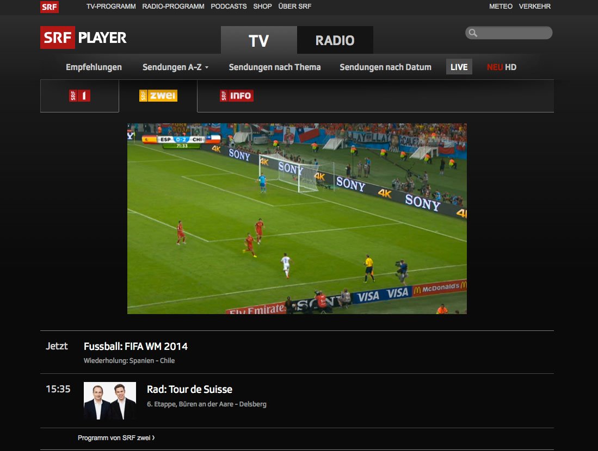598x451 pixels.
Task: Open the RADIO-PROGRAMM menu item
Action: pyautogui.click(x=173, y=7)
